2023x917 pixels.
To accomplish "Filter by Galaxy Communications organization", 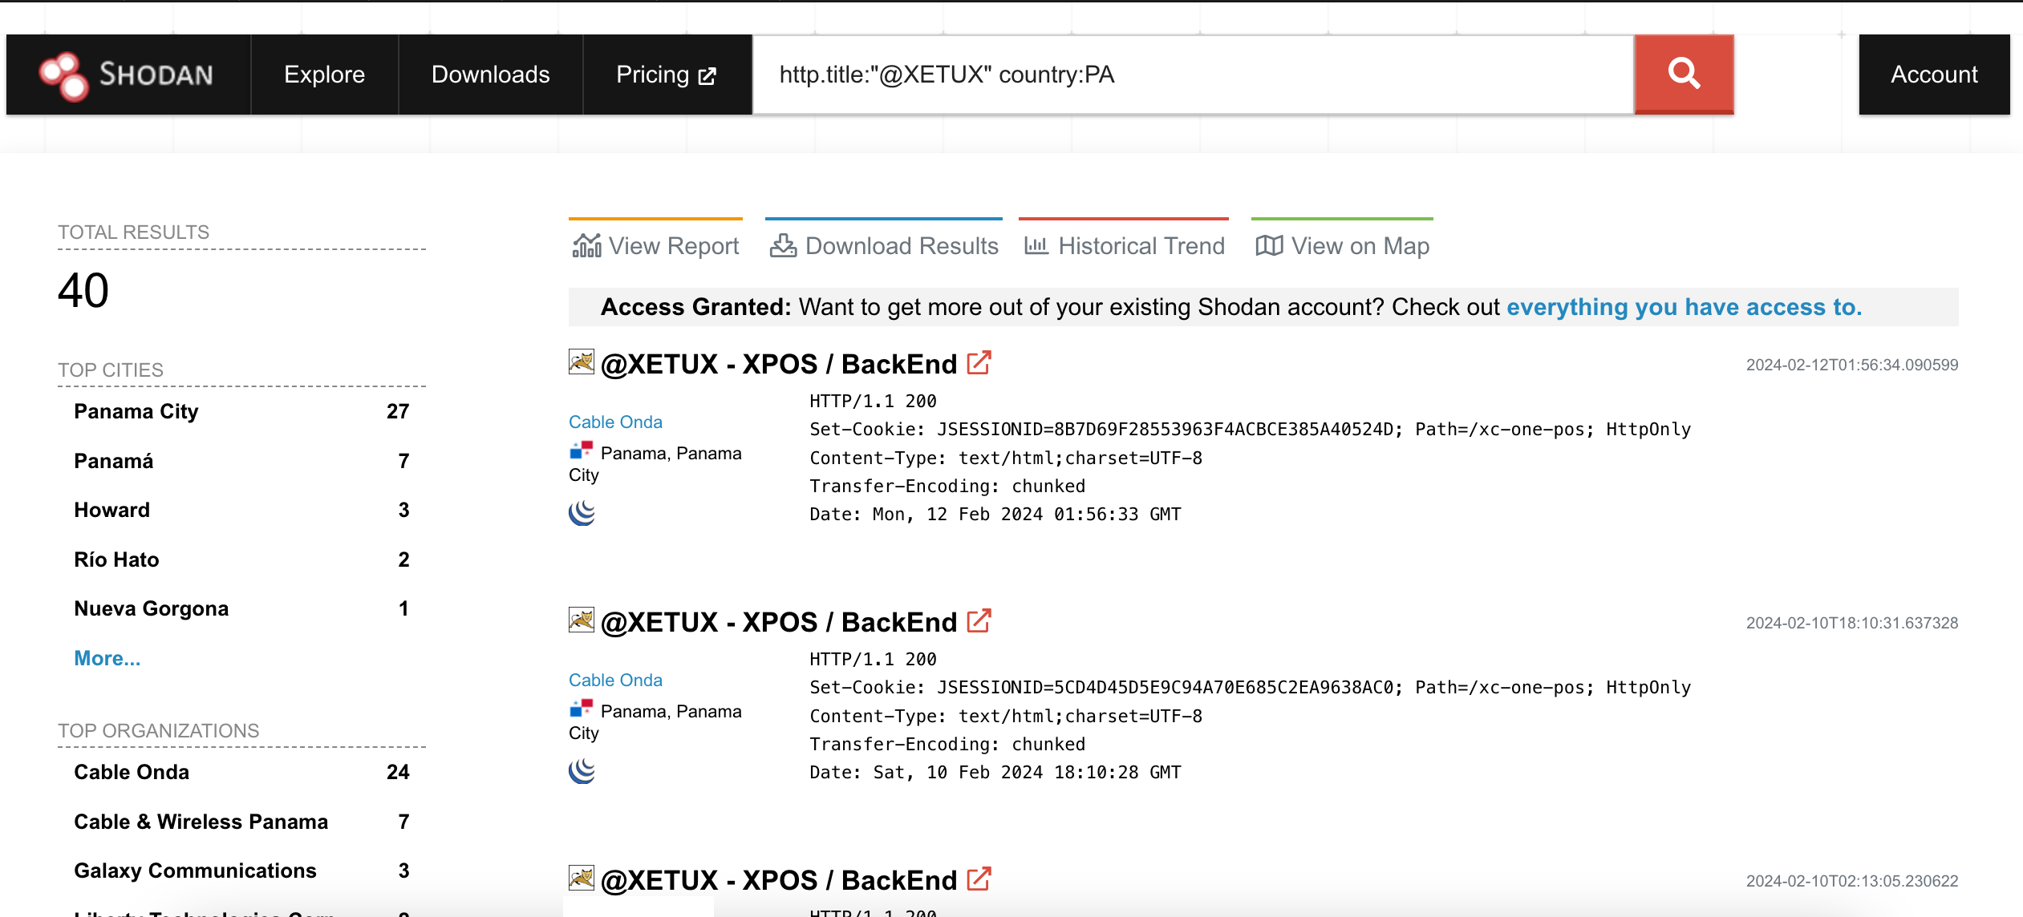I will [195, 871].
